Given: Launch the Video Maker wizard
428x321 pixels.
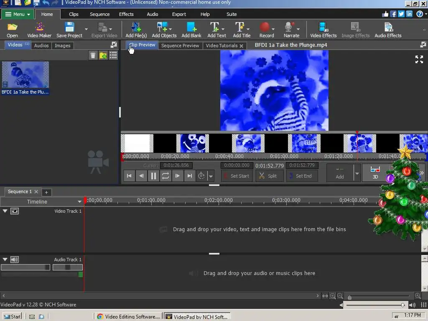Looking at the screenshot, I should pos(39,30).
